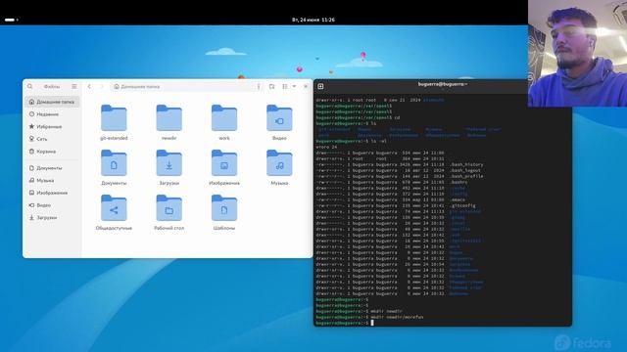Open Музыка in the sidebar
Screen dimensions: 627x352
coord(52,180)
